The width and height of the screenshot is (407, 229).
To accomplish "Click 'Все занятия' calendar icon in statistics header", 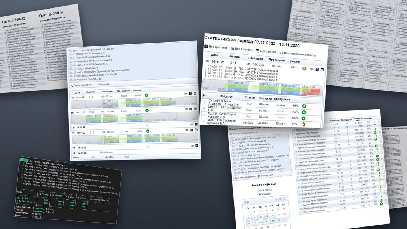I will coord(258,51).
